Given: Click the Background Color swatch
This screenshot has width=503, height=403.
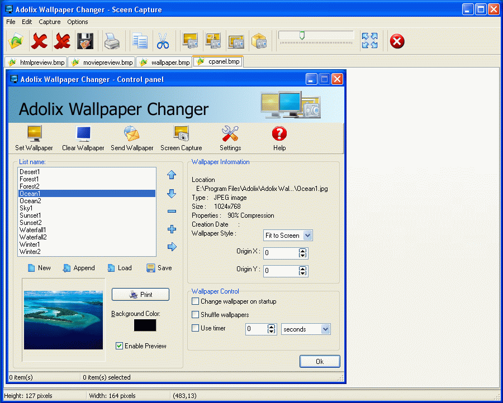Looking at the screenshot, I should coord(144,326).
